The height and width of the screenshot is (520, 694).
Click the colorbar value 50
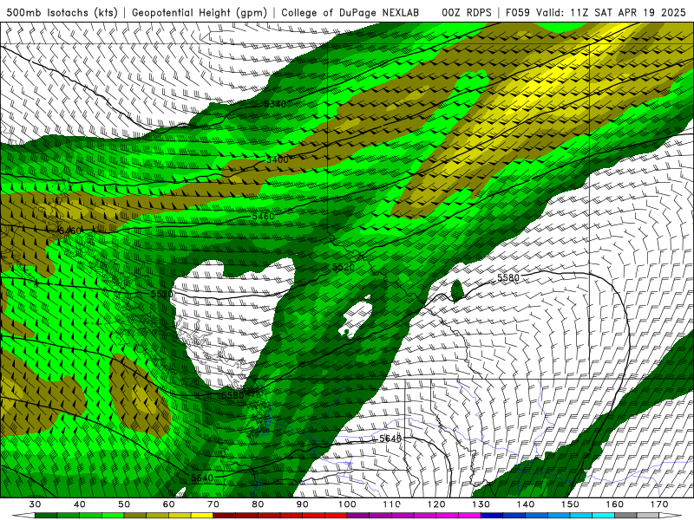pyautogui.click(x=124, y=504)
